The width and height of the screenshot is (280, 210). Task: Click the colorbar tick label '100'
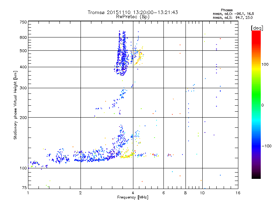pos(265,64)
